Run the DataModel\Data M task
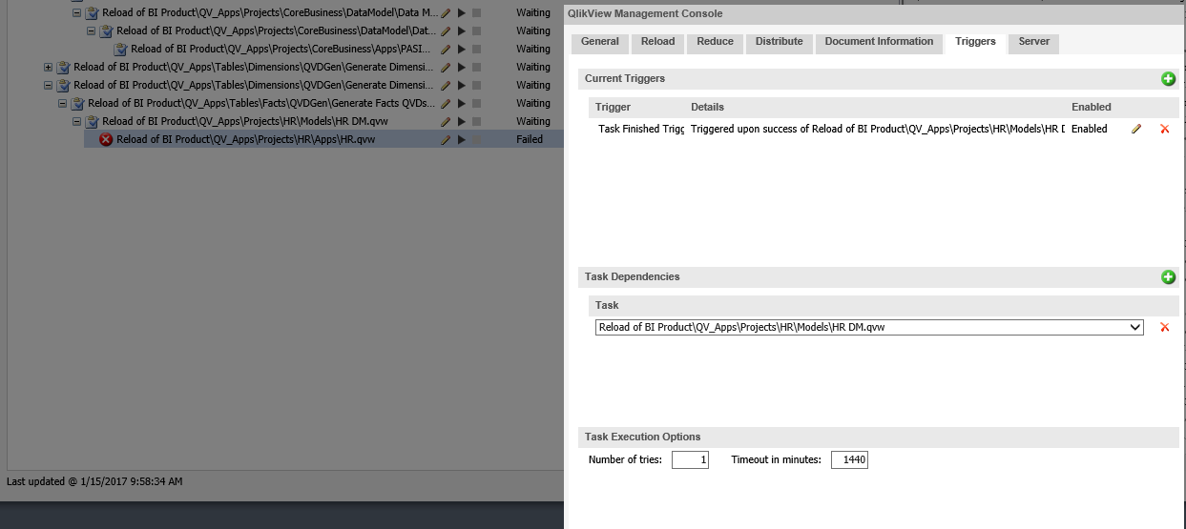1186x529 pixels. [x=461, y=12]
